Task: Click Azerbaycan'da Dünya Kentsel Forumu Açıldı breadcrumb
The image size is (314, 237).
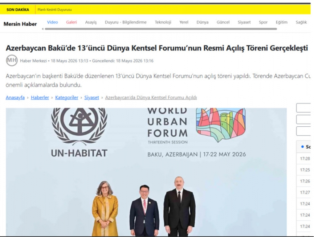Action: click(x=151, y=97)
